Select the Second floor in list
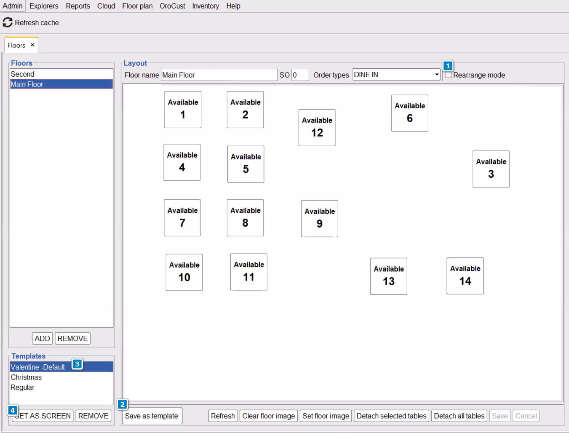 pos(61,74)
